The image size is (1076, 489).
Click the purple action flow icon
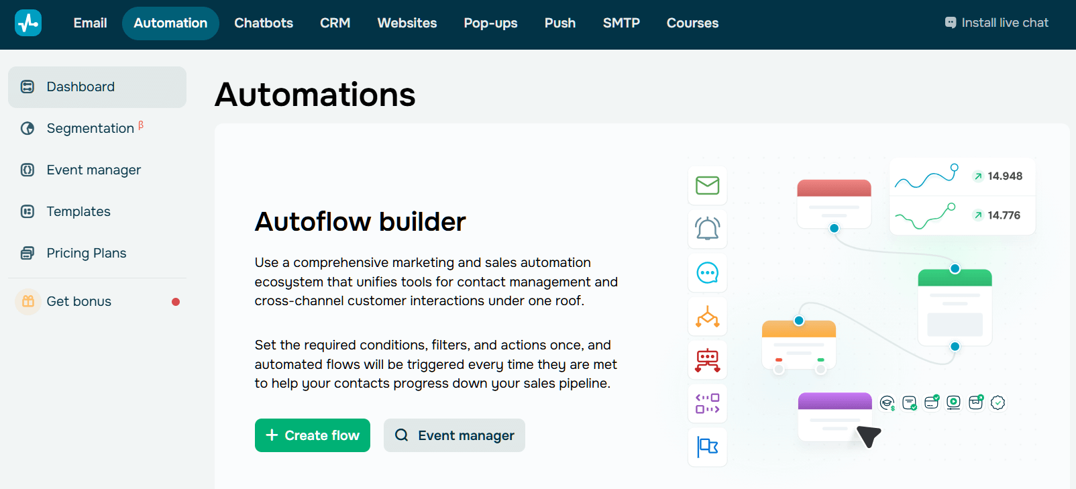pyautogui.click(x=707, y=403)
